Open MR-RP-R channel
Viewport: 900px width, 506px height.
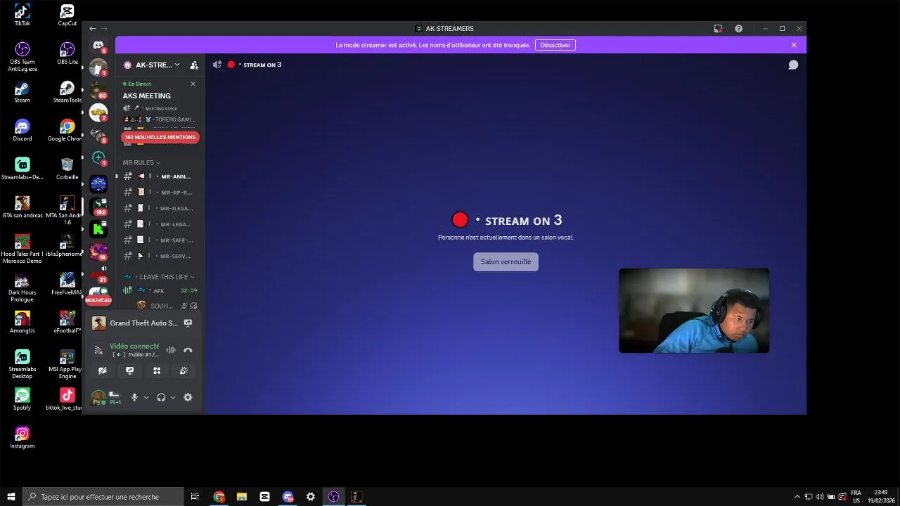(159, 192)
